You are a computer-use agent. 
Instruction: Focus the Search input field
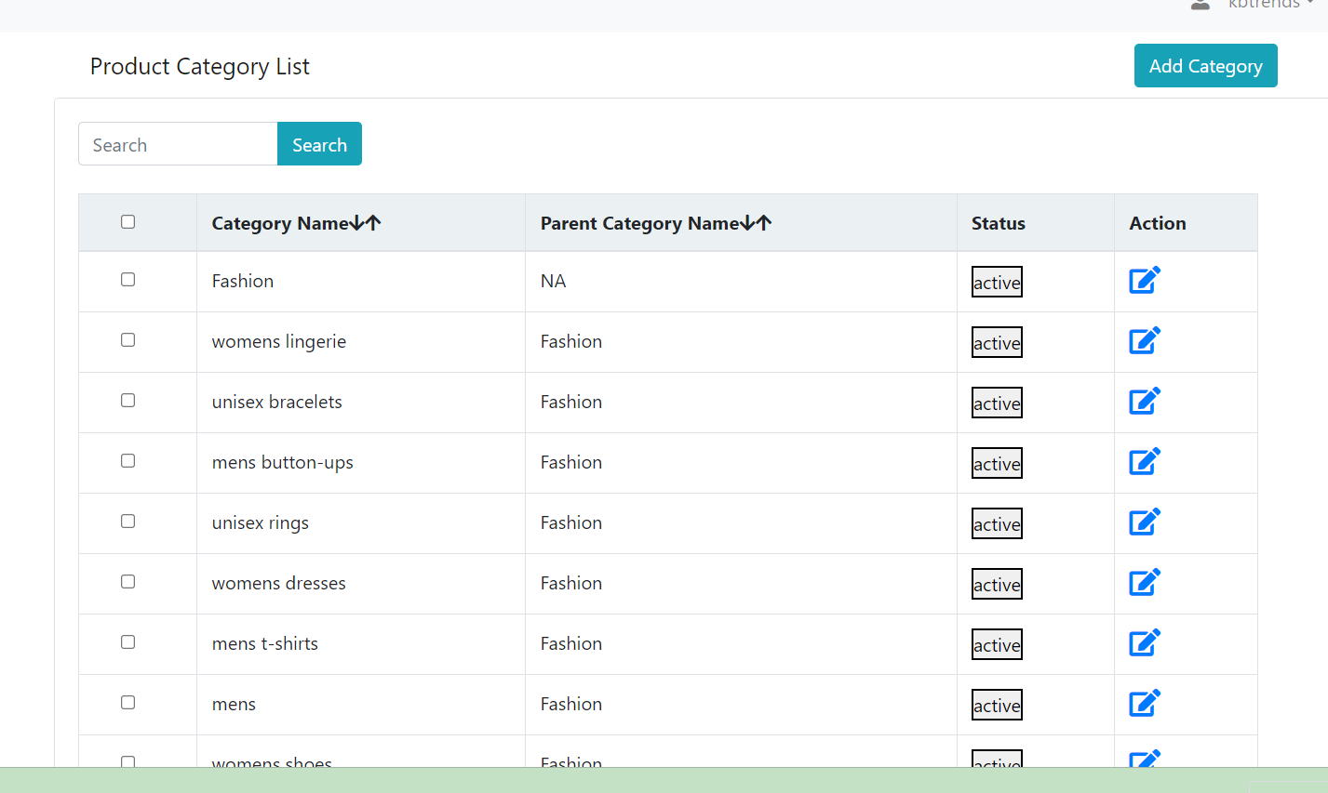178,144
